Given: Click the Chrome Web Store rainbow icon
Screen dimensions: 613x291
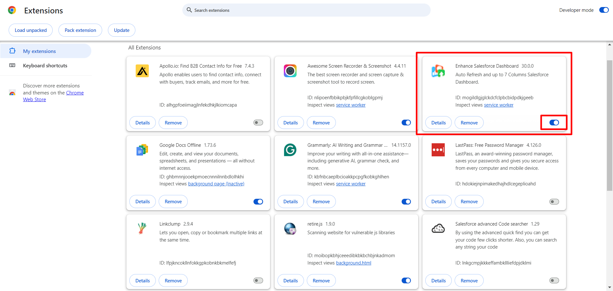Looking at the screenshot, I should coord(12,93).
